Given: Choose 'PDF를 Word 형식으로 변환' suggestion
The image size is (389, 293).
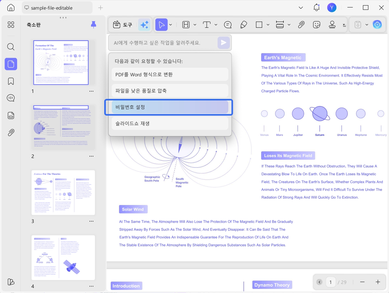Looking at the screenshot, I should 170,74.
